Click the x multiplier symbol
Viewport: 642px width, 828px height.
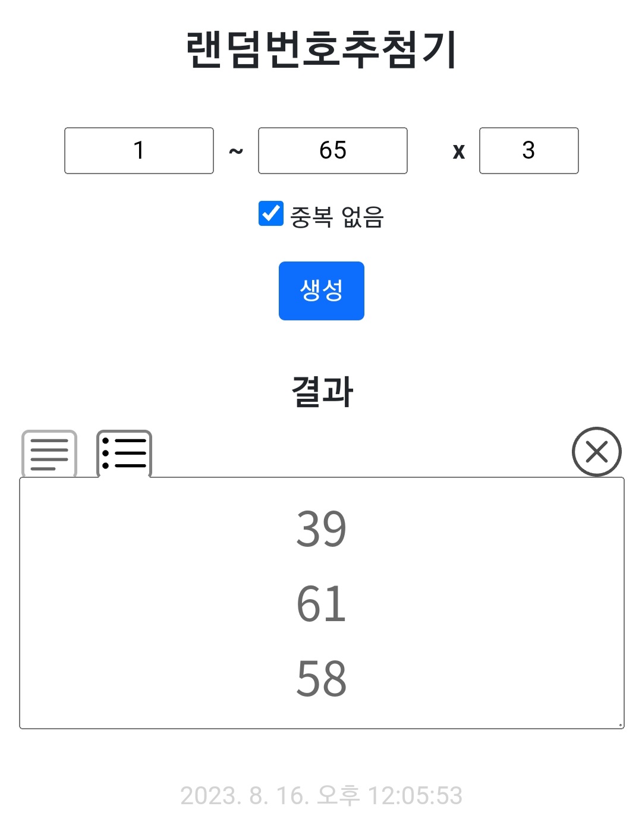point(458,151)
